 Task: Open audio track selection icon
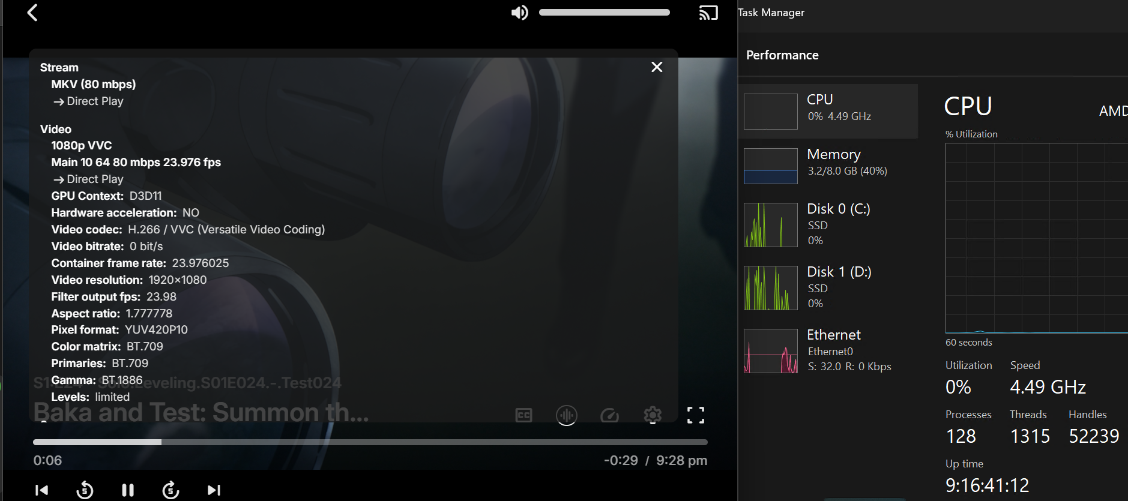pyautogui.click(x=567, y=415)
